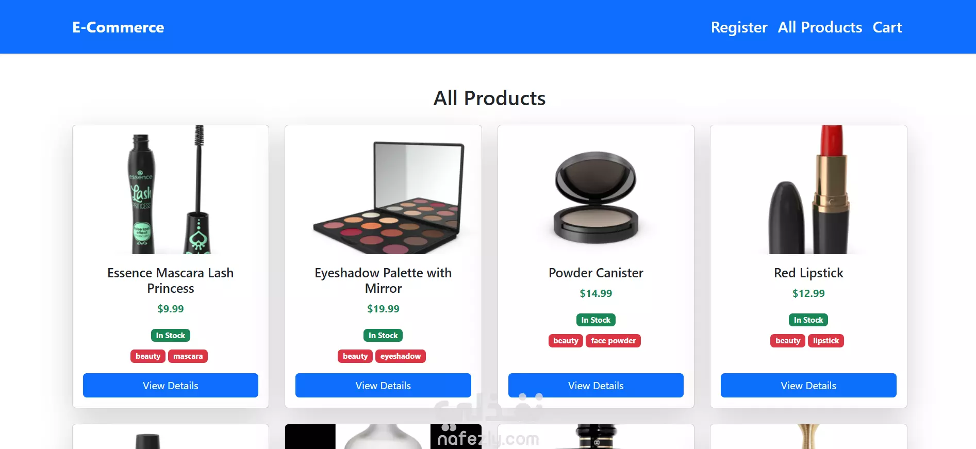View Details for Red Lipstick
The height and width of the screenshot is (449, 976).
pyautogui.click(x=808, y=386)
